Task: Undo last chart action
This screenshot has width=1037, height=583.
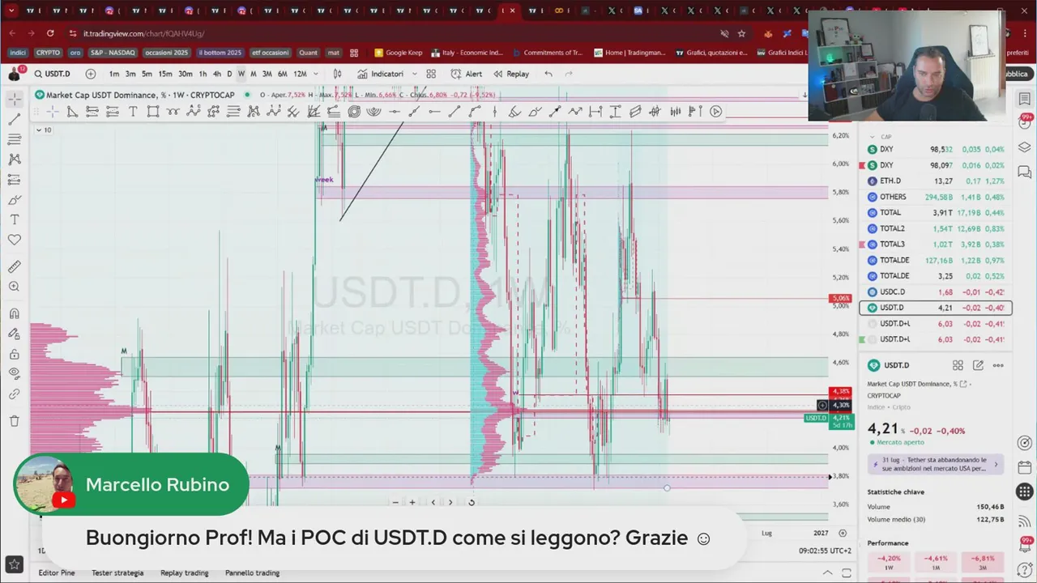Action: point(548,74)
